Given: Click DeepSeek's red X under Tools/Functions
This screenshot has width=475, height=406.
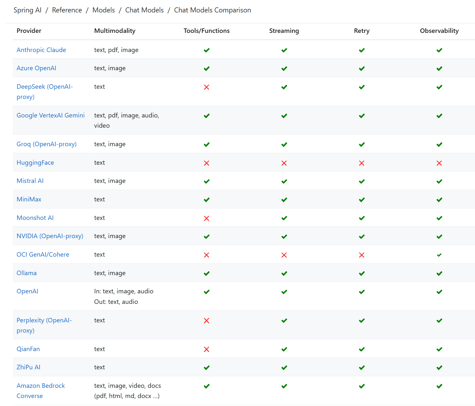Looking at the screenshot, I should (x=207, y=87).
